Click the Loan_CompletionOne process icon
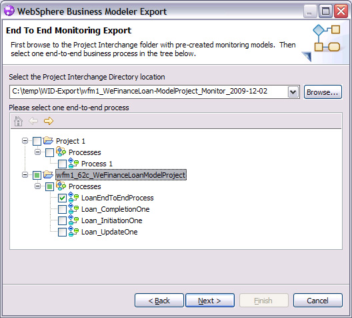 [73, 208]
